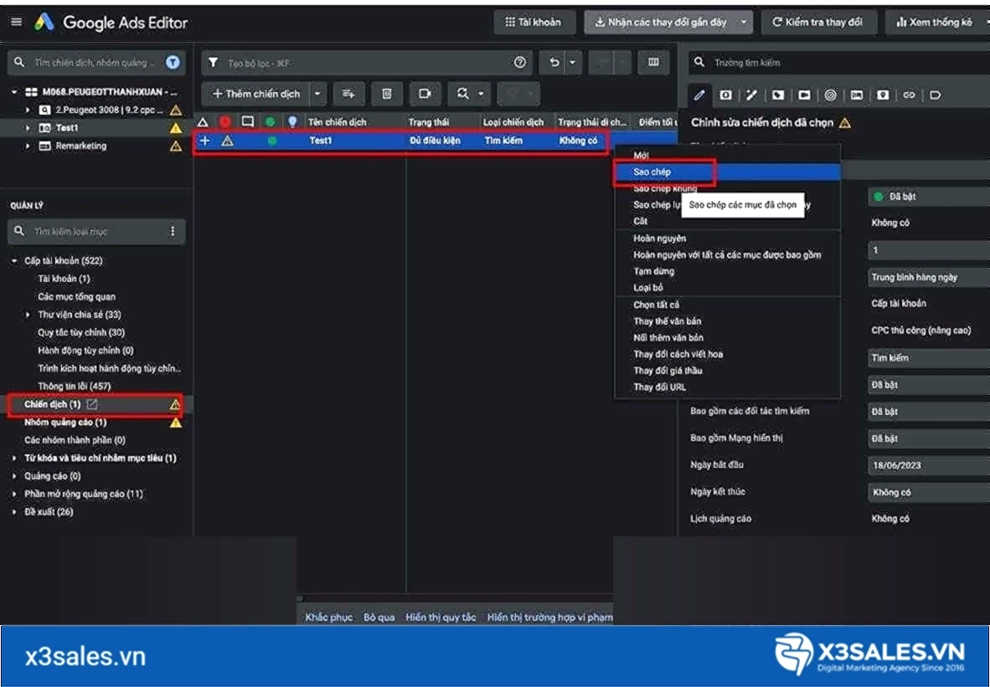Screen dimensions: 990x687
Task: Choose Thay đổi giá thầu in the context menu
Action: [727, 371]
